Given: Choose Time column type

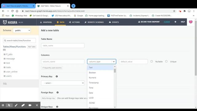Looking at the screenshot, I should click(100, 88).
